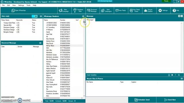
Task: Open the Received Message panel menu
Action: pos(40,43)
